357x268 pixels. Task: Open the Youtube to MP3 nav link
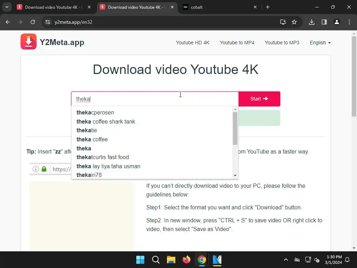click(282, 43)
